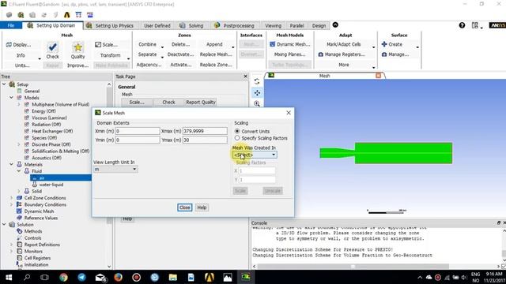Open Chrome from the taskbar
This screenshot has height=284, width=506.
(x=63, y=277)
